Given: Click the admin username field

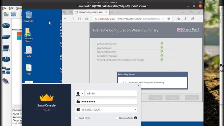Looking at the screenshot, I should point(111,93).
